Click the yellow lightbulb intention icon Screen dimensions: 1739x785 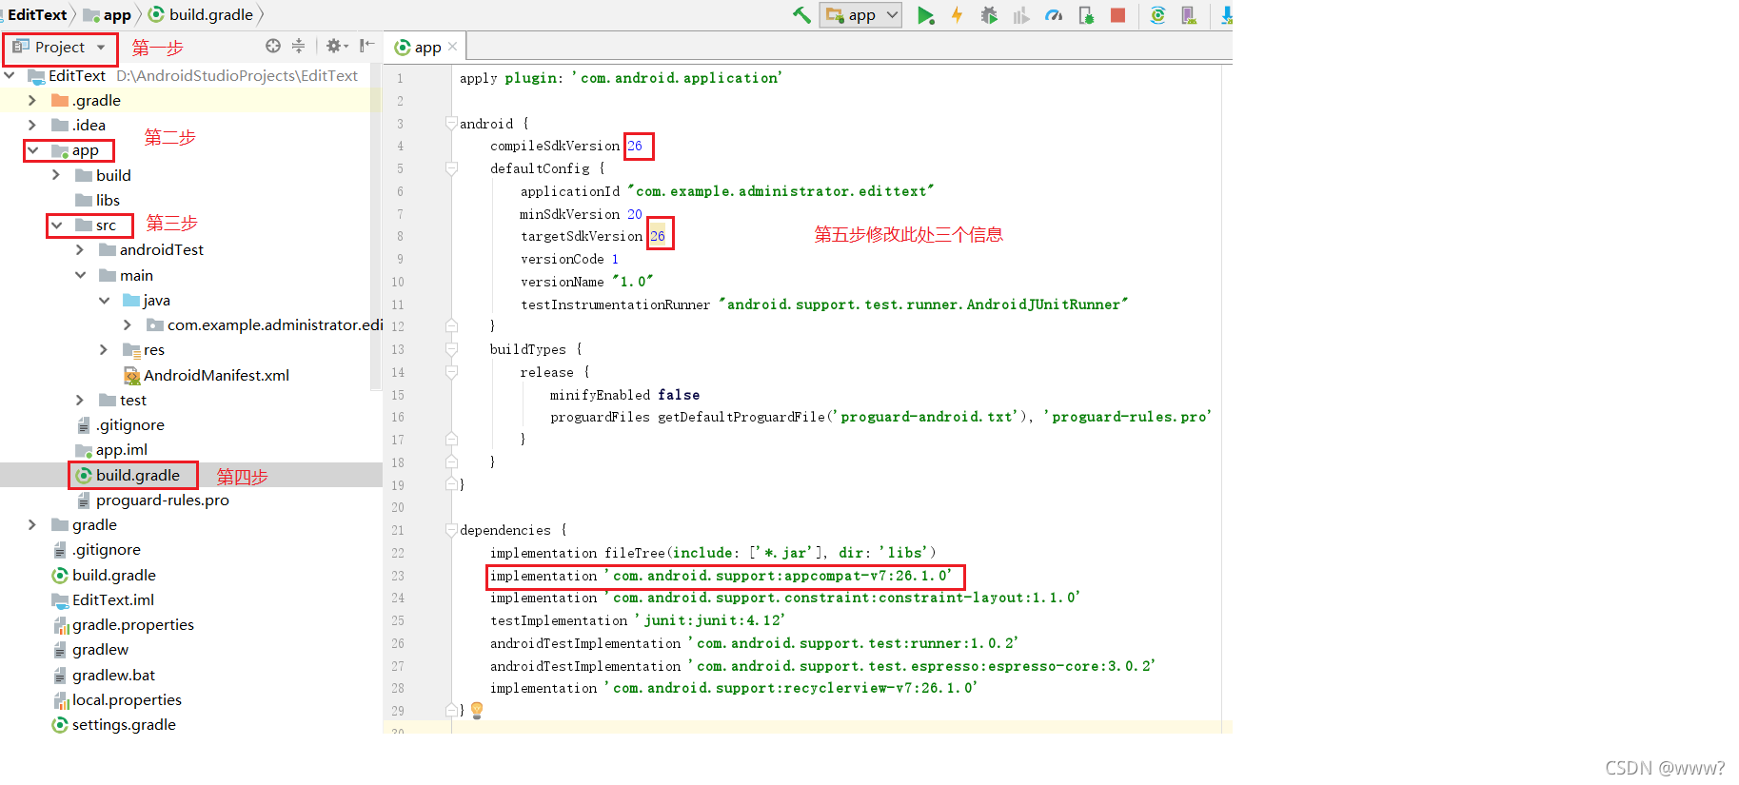(477, 709)
